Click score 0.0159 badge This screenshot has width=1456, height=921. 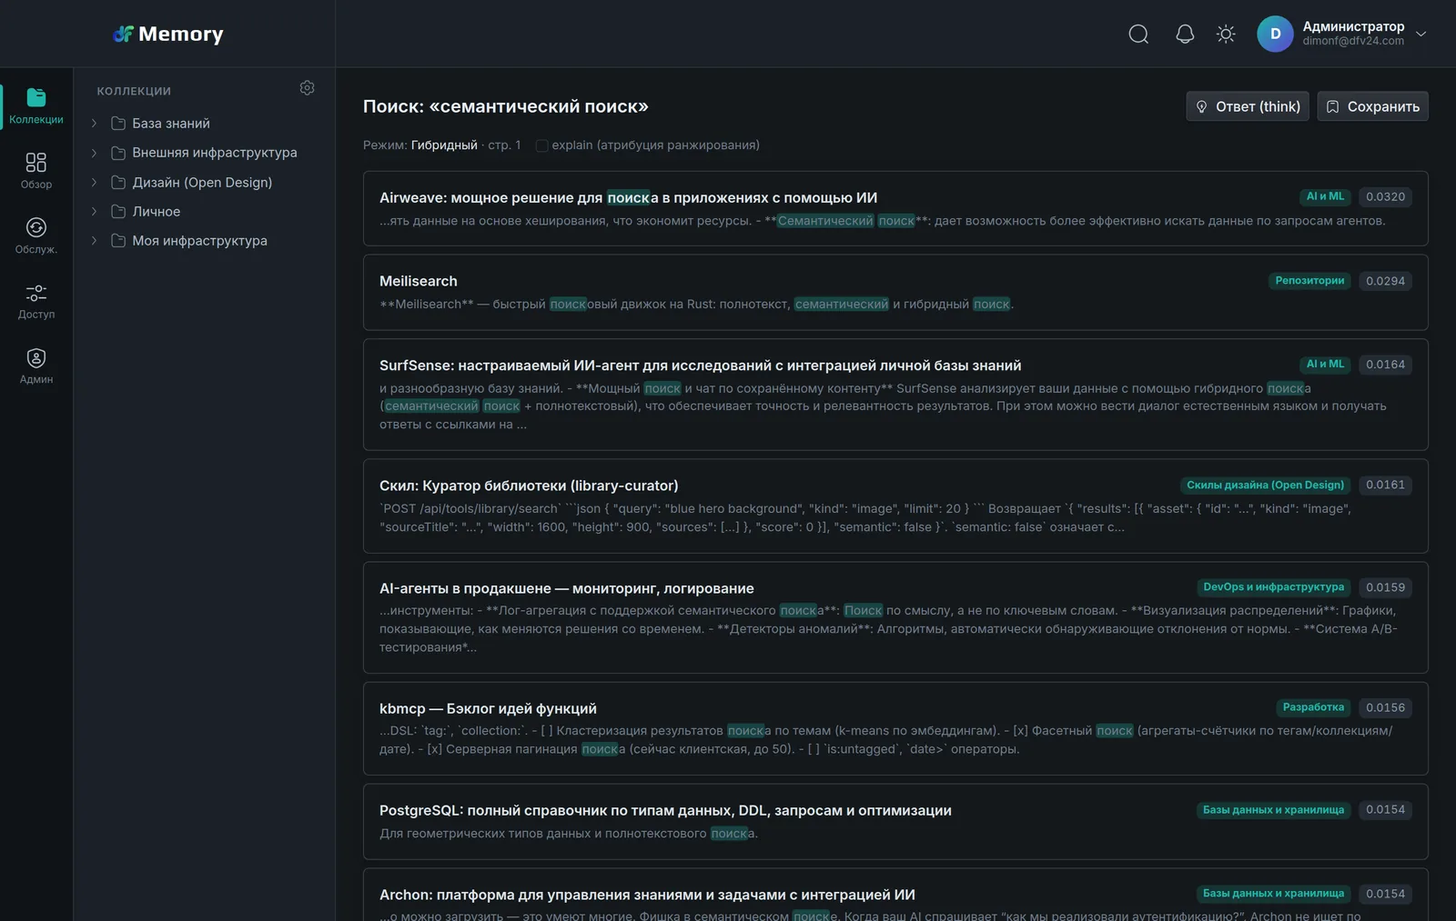pyautogui.click(x=1385, y=587)
